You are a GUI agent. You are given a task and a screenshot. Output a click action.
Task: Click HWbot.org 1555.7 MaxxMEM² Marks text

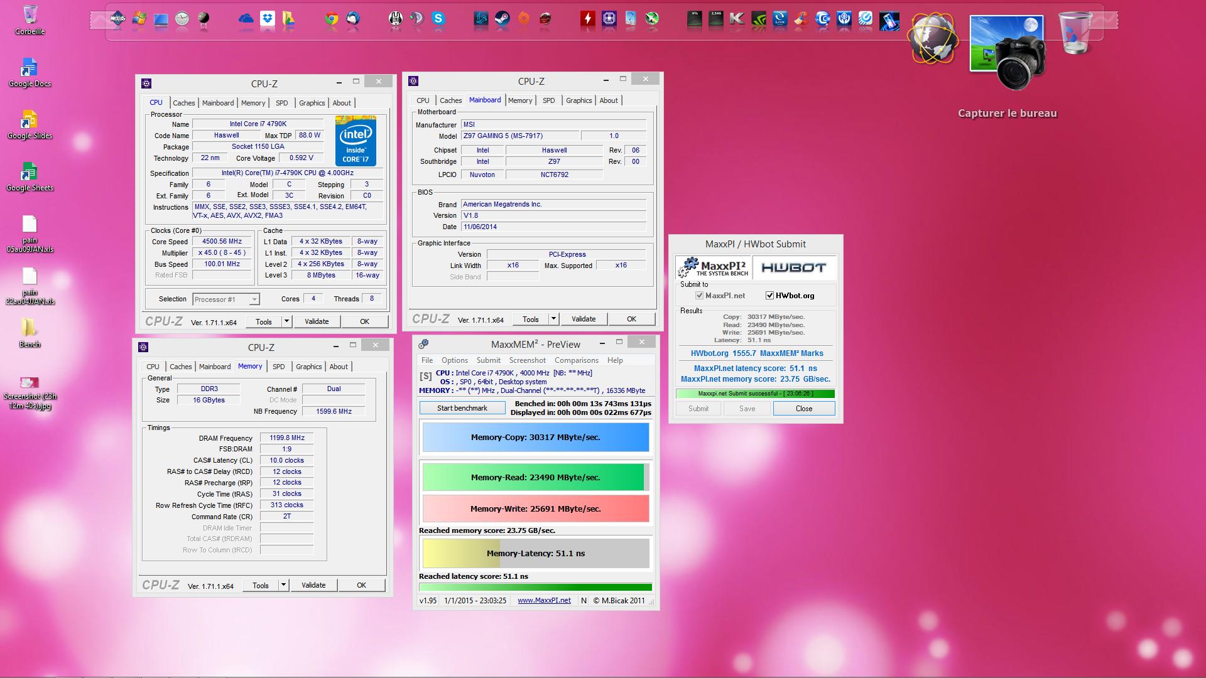(756, 353)
